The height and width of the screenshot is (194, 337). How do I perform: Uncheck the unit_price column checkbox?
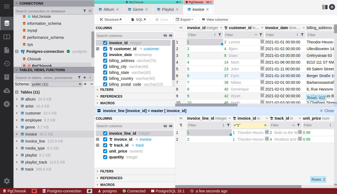[105, 151]
